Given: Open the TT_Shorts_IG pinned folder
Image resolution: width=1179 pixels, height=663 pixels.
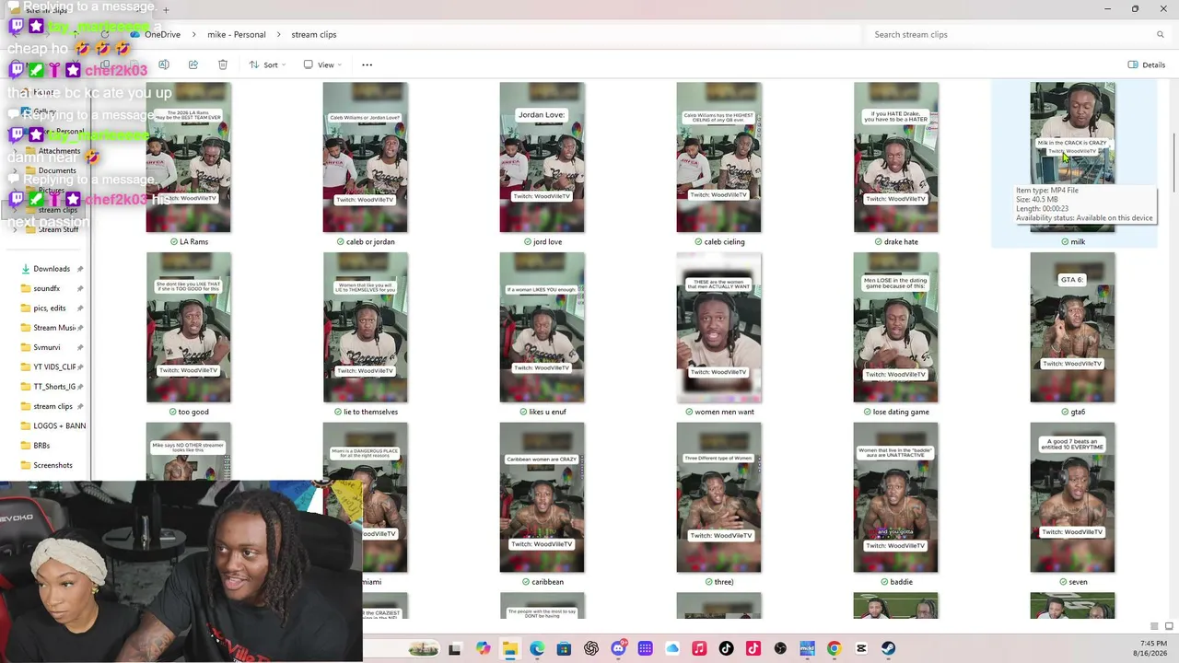Looking at the screenshot, I should [53, 387].
